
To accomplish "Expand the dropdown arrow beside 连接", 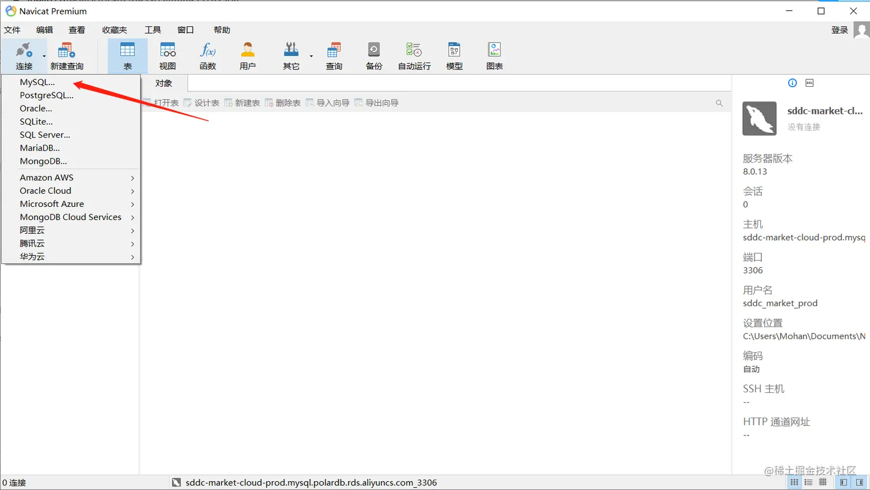I will click(x=44, y=56).
